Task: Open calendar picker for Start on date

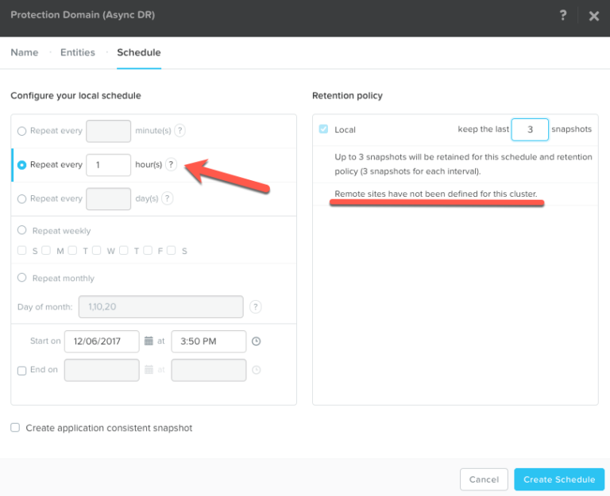Action: (149, 341)
